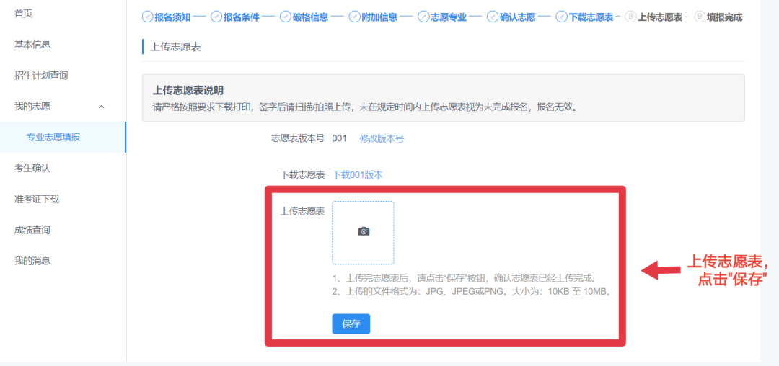Go to the 志愿专业 step label
The height and width of the screenshot is (366, 779).
(449, 17)
